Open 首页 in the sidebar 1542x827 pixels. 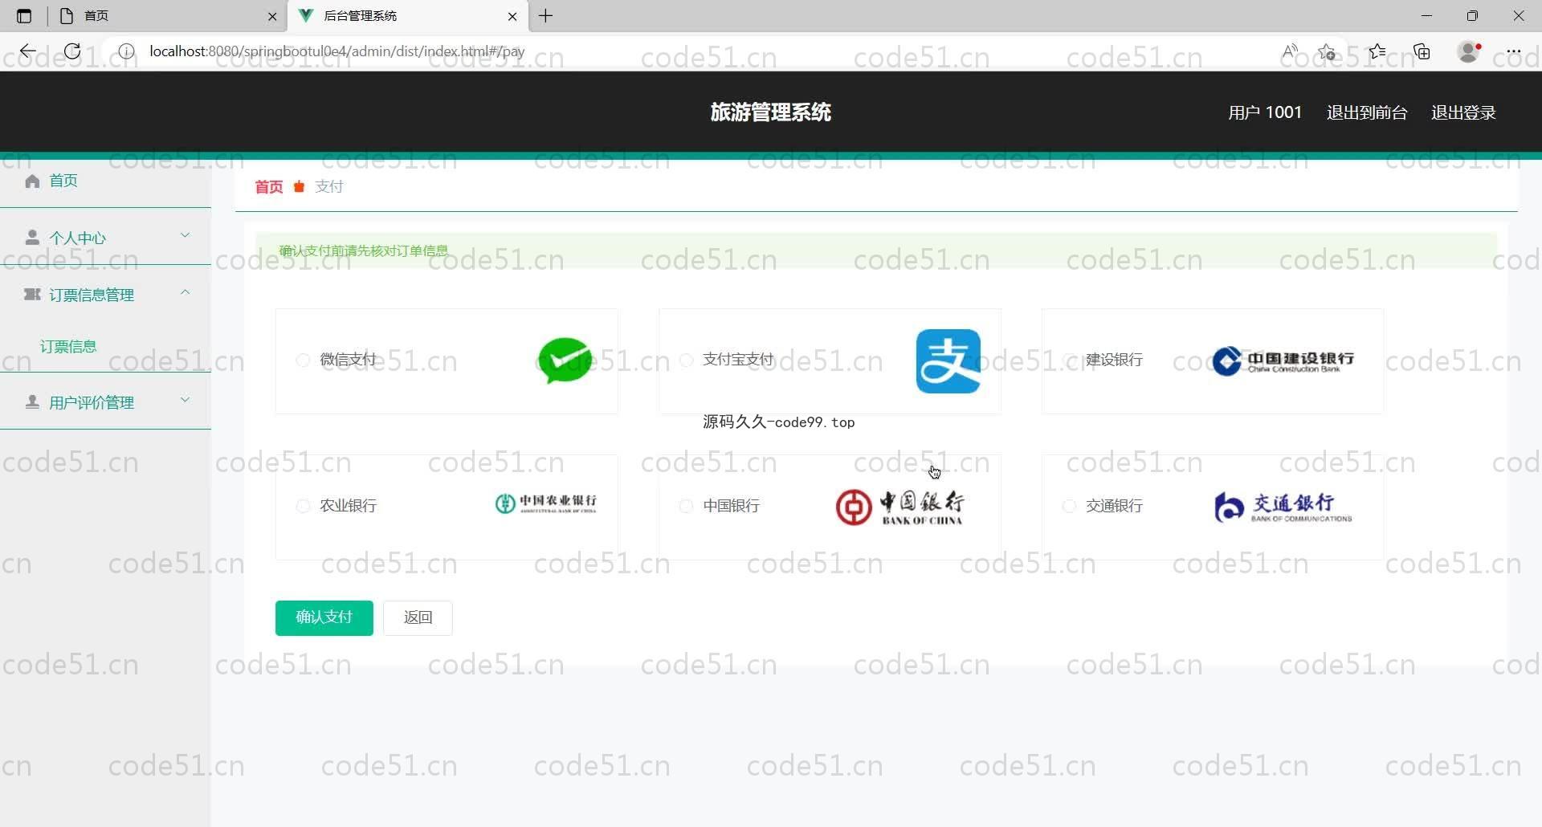[63, 181]
